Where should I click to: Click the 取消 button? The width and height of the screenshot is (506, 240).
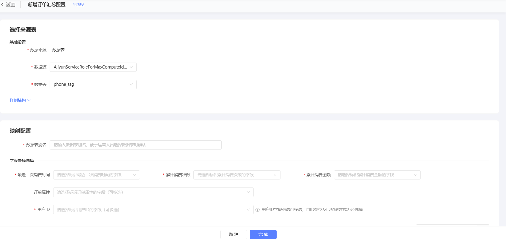[x=234, y=234]
